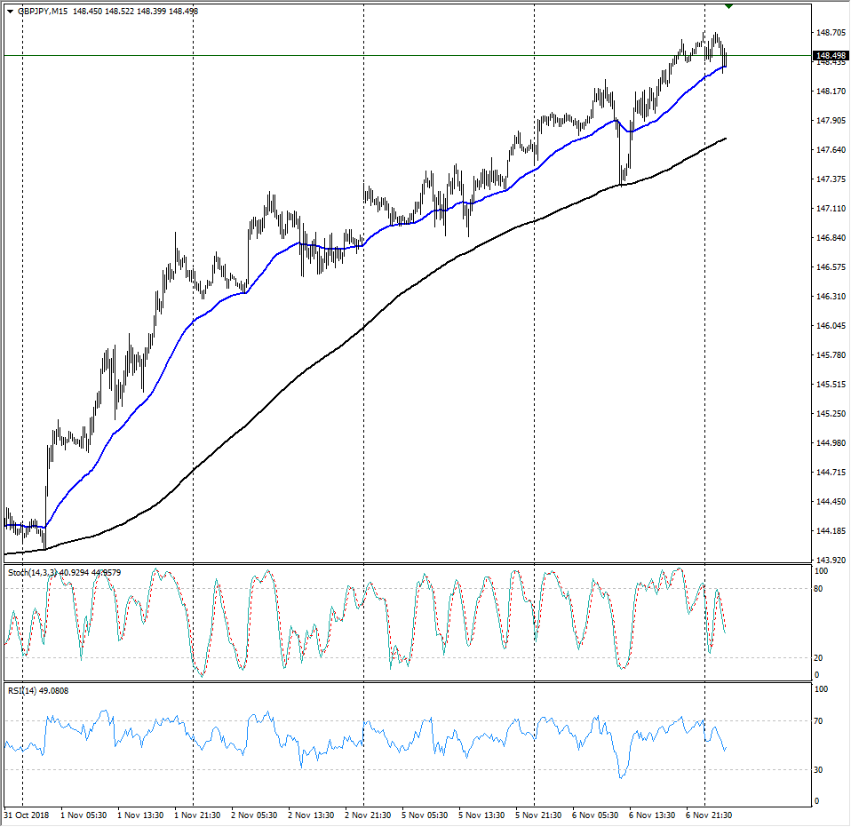Select the green horizontal bid price line
The height and width of the screenshot is (827, 851).
point(355,56)
